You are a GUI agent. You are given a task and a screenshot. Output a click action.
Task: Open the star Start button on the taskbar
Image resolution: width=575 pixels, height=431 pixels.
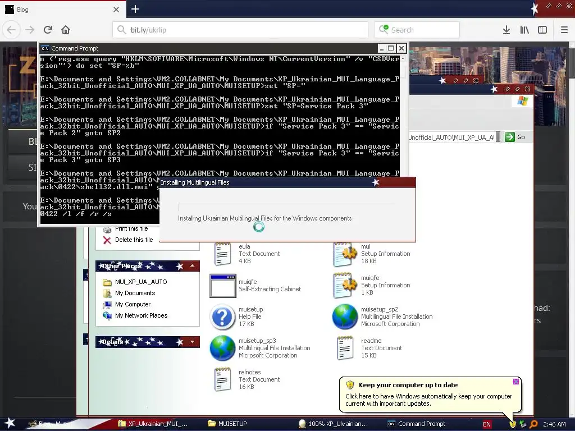(x=10, y=424)
